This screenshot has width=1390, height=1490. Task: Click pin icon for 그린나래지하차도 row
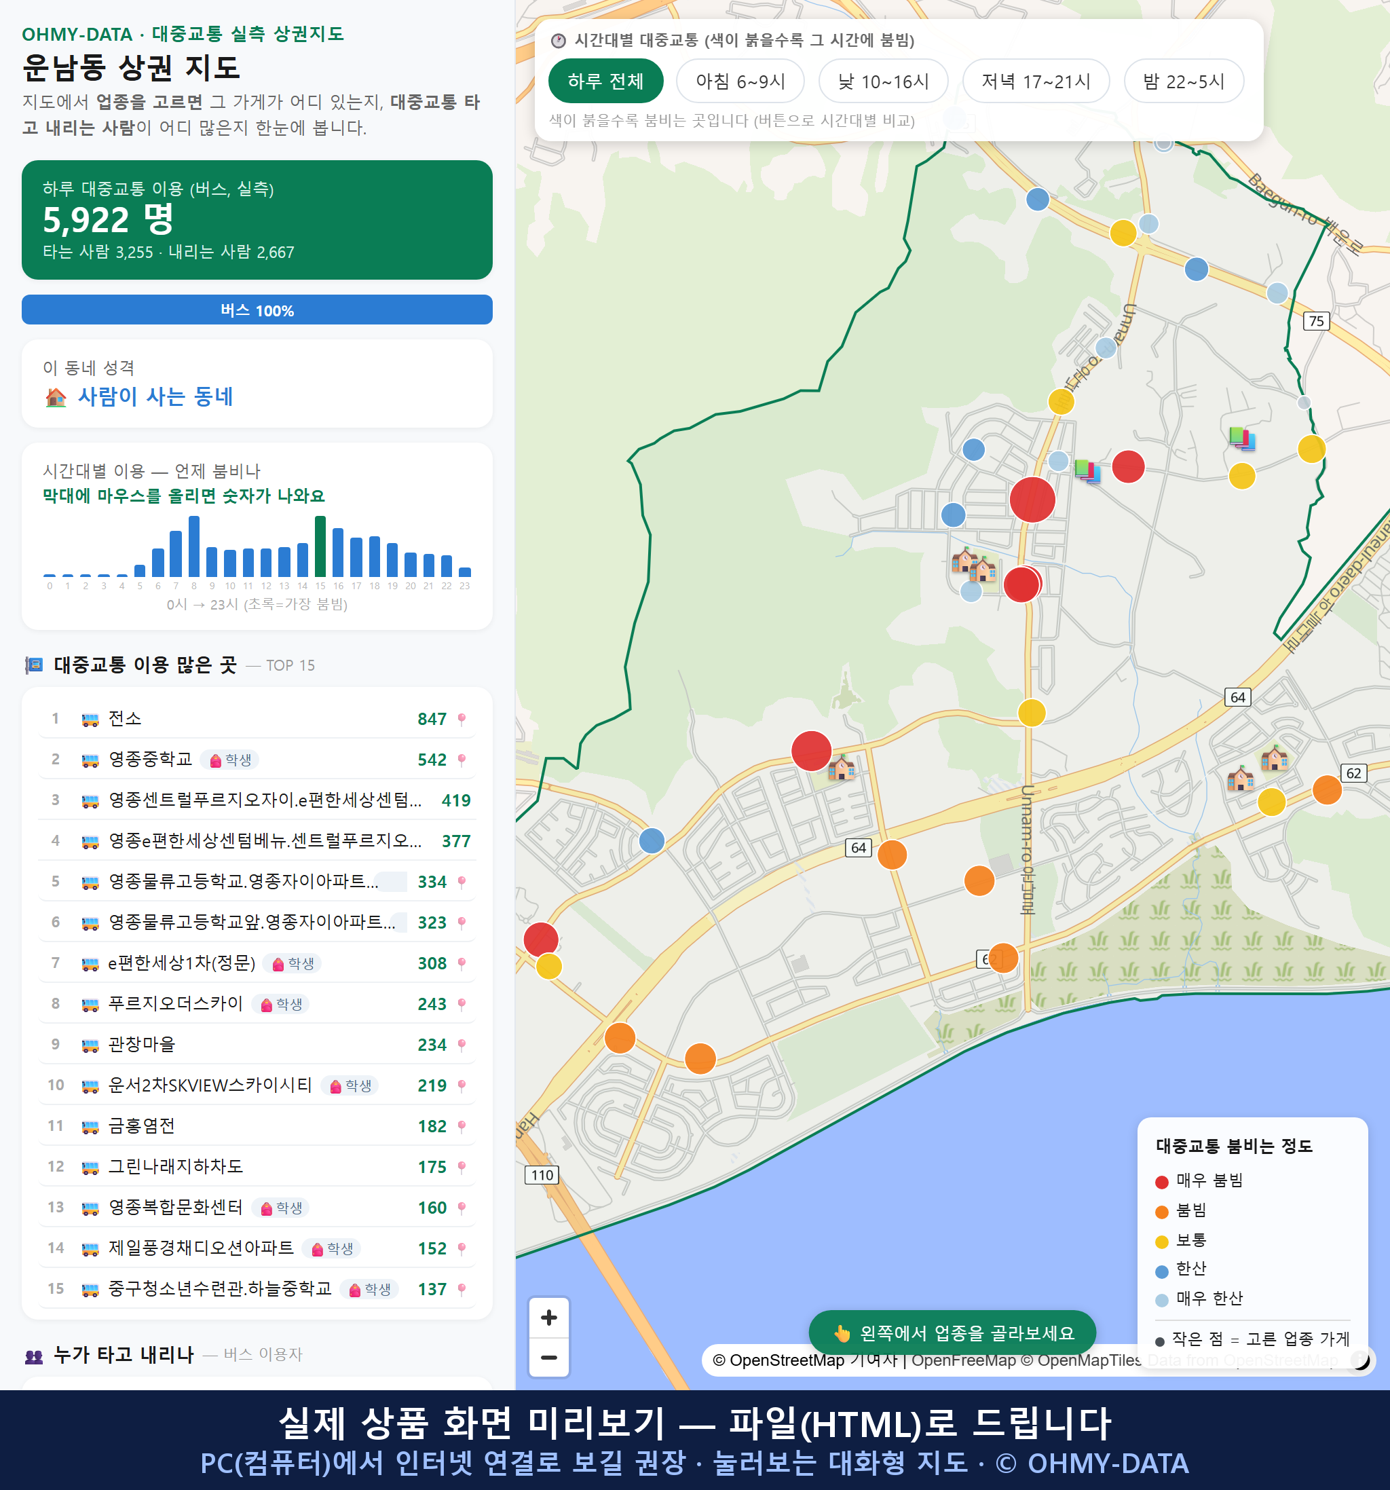click(x=462, y=1166)
